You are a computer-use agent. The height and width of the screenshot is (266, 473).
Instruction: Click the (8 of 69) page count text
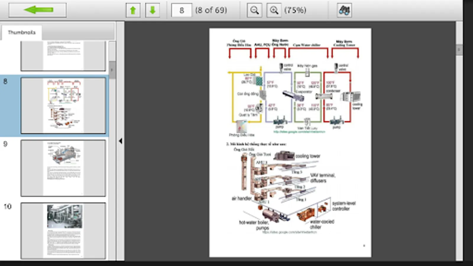pyautogui.click(x=210, y=10)
